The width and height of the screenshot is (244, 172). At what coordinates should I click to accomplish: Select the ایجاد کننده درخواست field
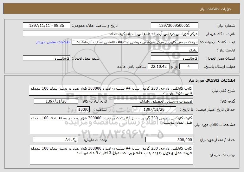[x=135, y=42]
